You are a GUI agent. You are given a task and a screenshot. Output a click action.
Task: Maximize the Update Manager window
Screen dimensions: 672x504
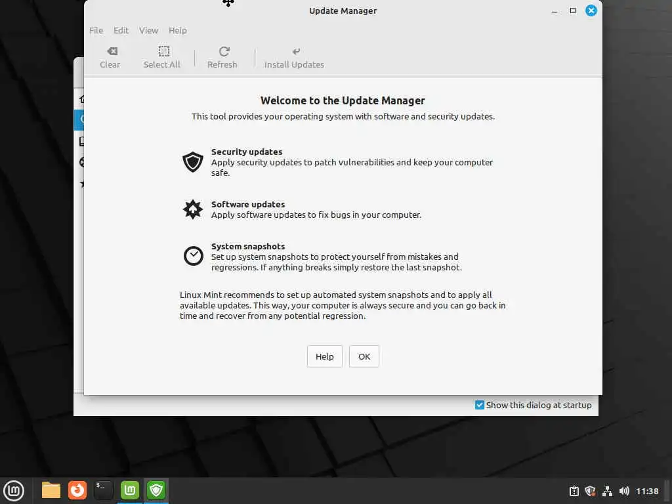pos(572,10)
